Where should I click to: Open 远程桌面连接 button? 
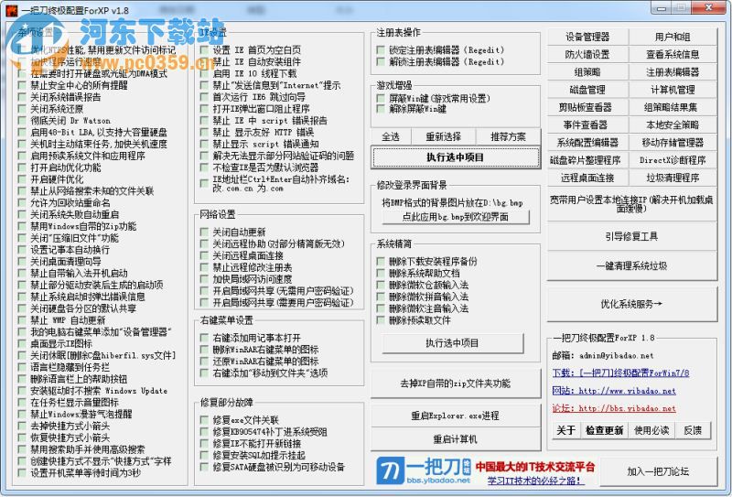coord(587,178)
